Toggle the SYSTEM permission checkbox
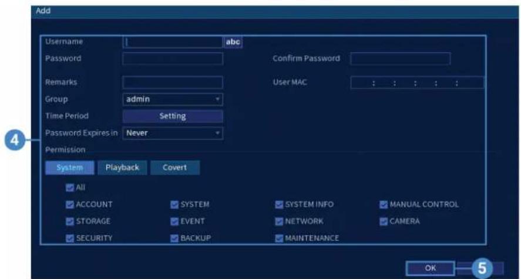 click(174, 205)
